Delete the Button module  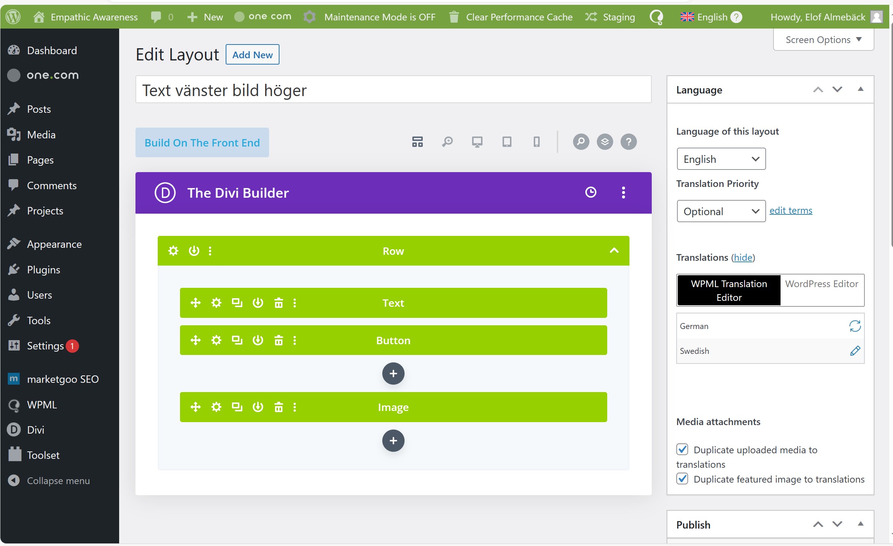[x=278, y=340]
